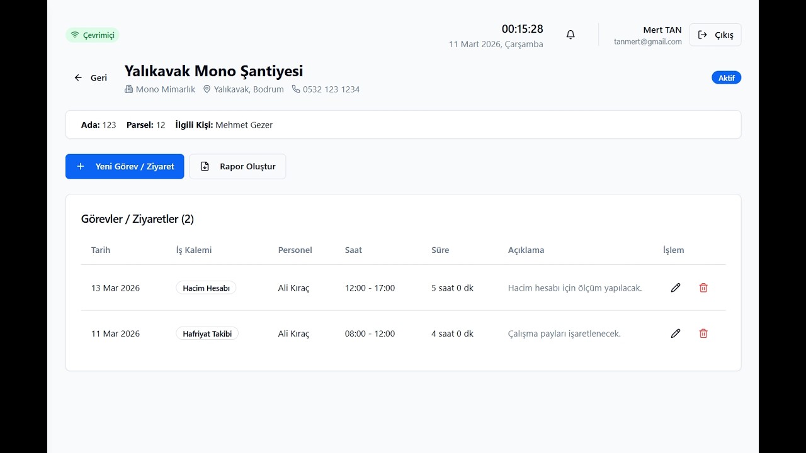Click the 00:15:28 clock display
806x453 pixels.
(x=523, y=29)
